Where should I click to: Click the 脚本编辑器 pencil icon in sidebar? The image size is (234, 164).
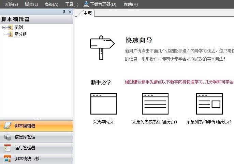pos(7,126)
